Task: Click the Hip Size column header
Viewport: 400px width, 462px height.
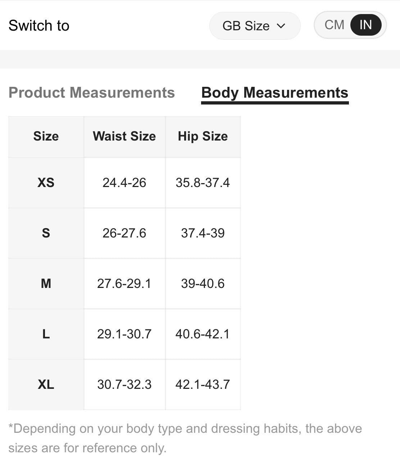Action: (x=203, y=136)
